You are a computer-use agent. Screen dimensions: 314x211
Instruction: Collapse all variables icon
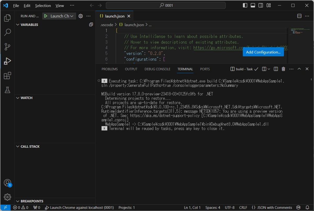91,25
